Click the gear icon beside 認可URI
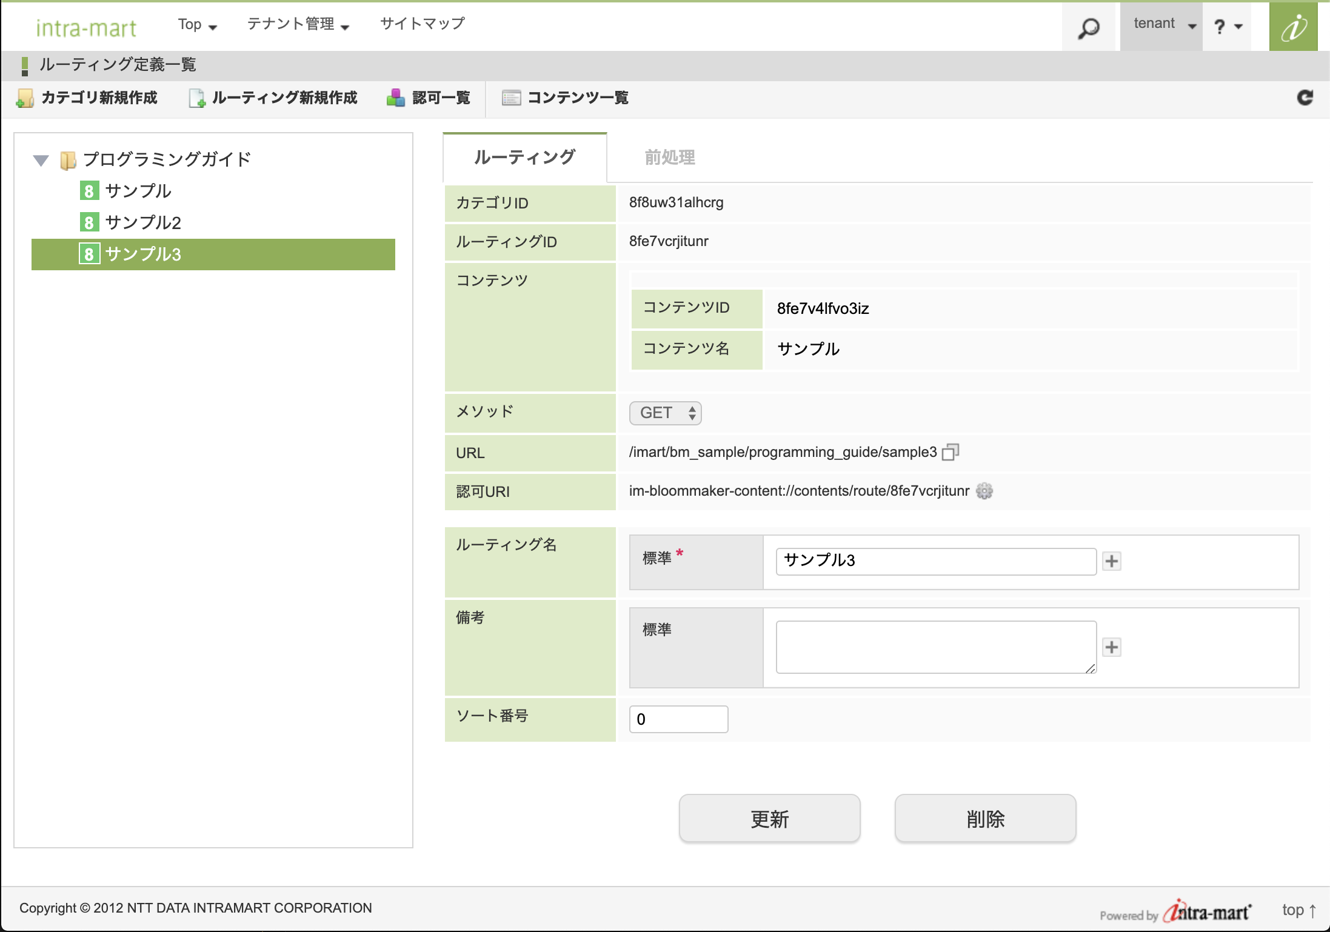 point(984,491)
